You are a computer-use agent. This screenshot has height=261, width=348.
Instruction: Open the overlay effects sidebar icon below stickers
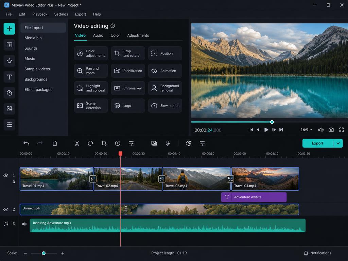tap(9, 109)
